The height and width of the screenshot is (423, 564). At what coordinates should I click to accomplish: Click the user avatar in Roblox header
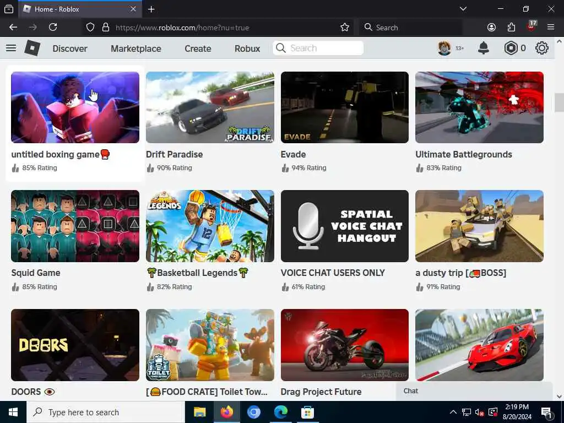point(444,48)
